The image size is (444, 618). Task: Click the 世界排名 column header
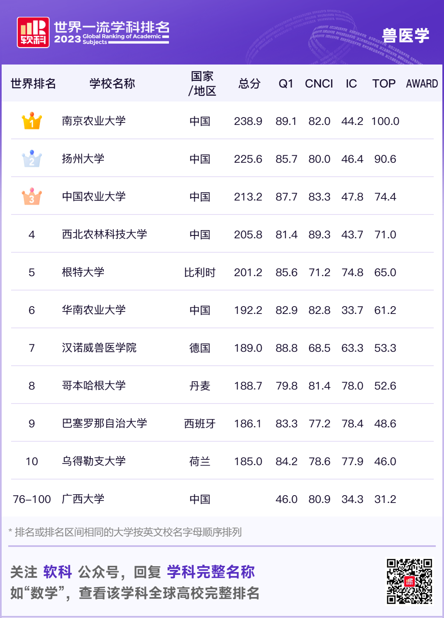(33, 83)
